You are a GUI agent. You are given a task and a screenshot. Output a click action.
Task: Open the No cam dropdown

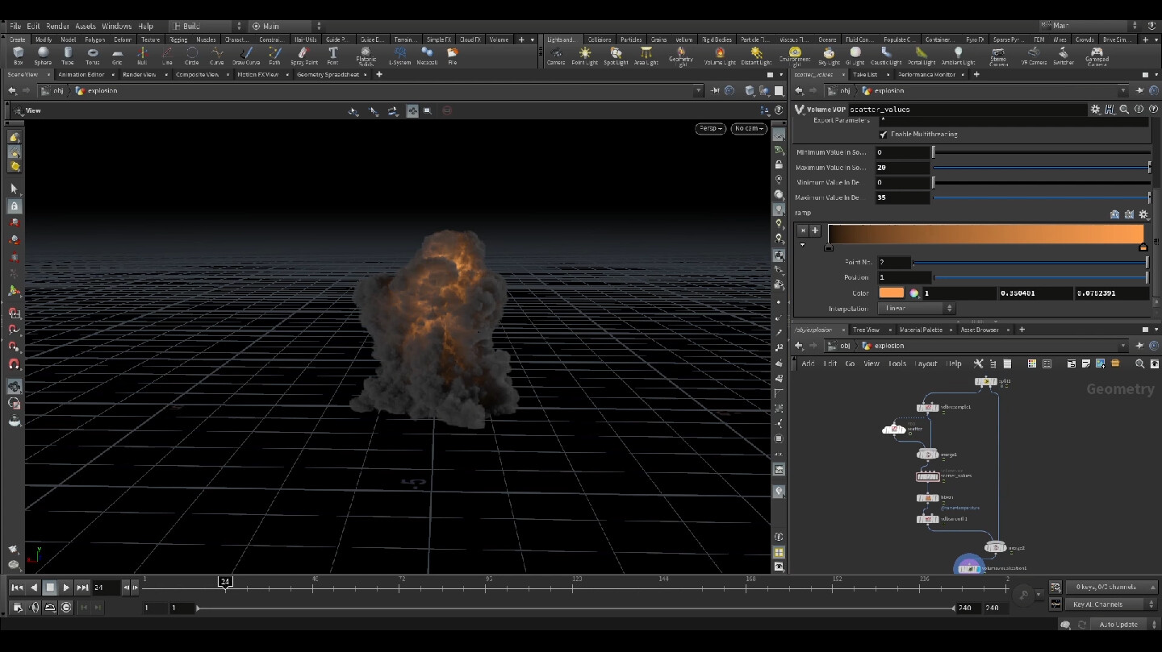pos(748,128)
